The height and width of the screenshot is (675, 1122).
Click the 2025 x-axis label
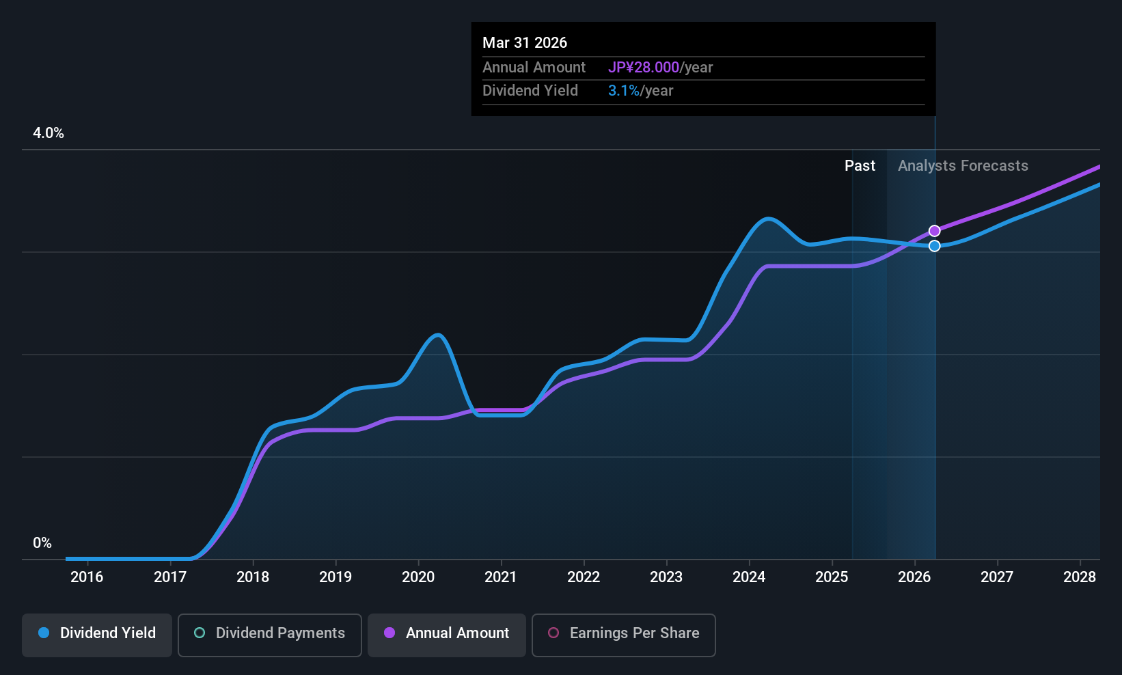pyautogui.click(x=832, y=577)
